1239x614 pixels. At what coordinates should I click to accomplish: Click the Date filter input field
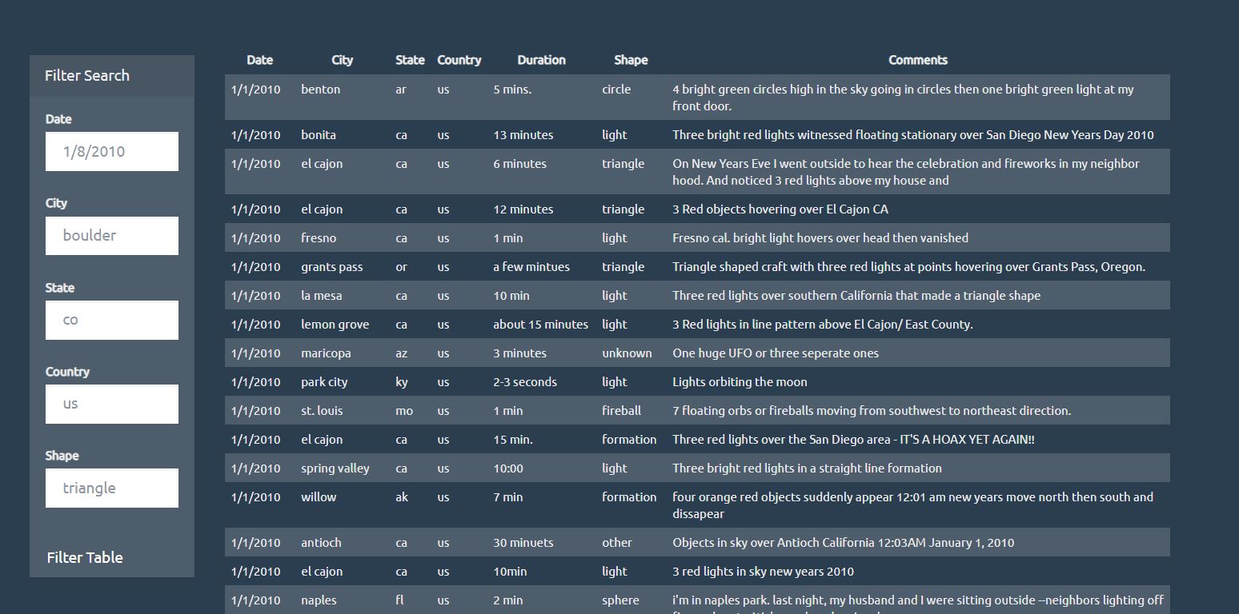(111, 152)
